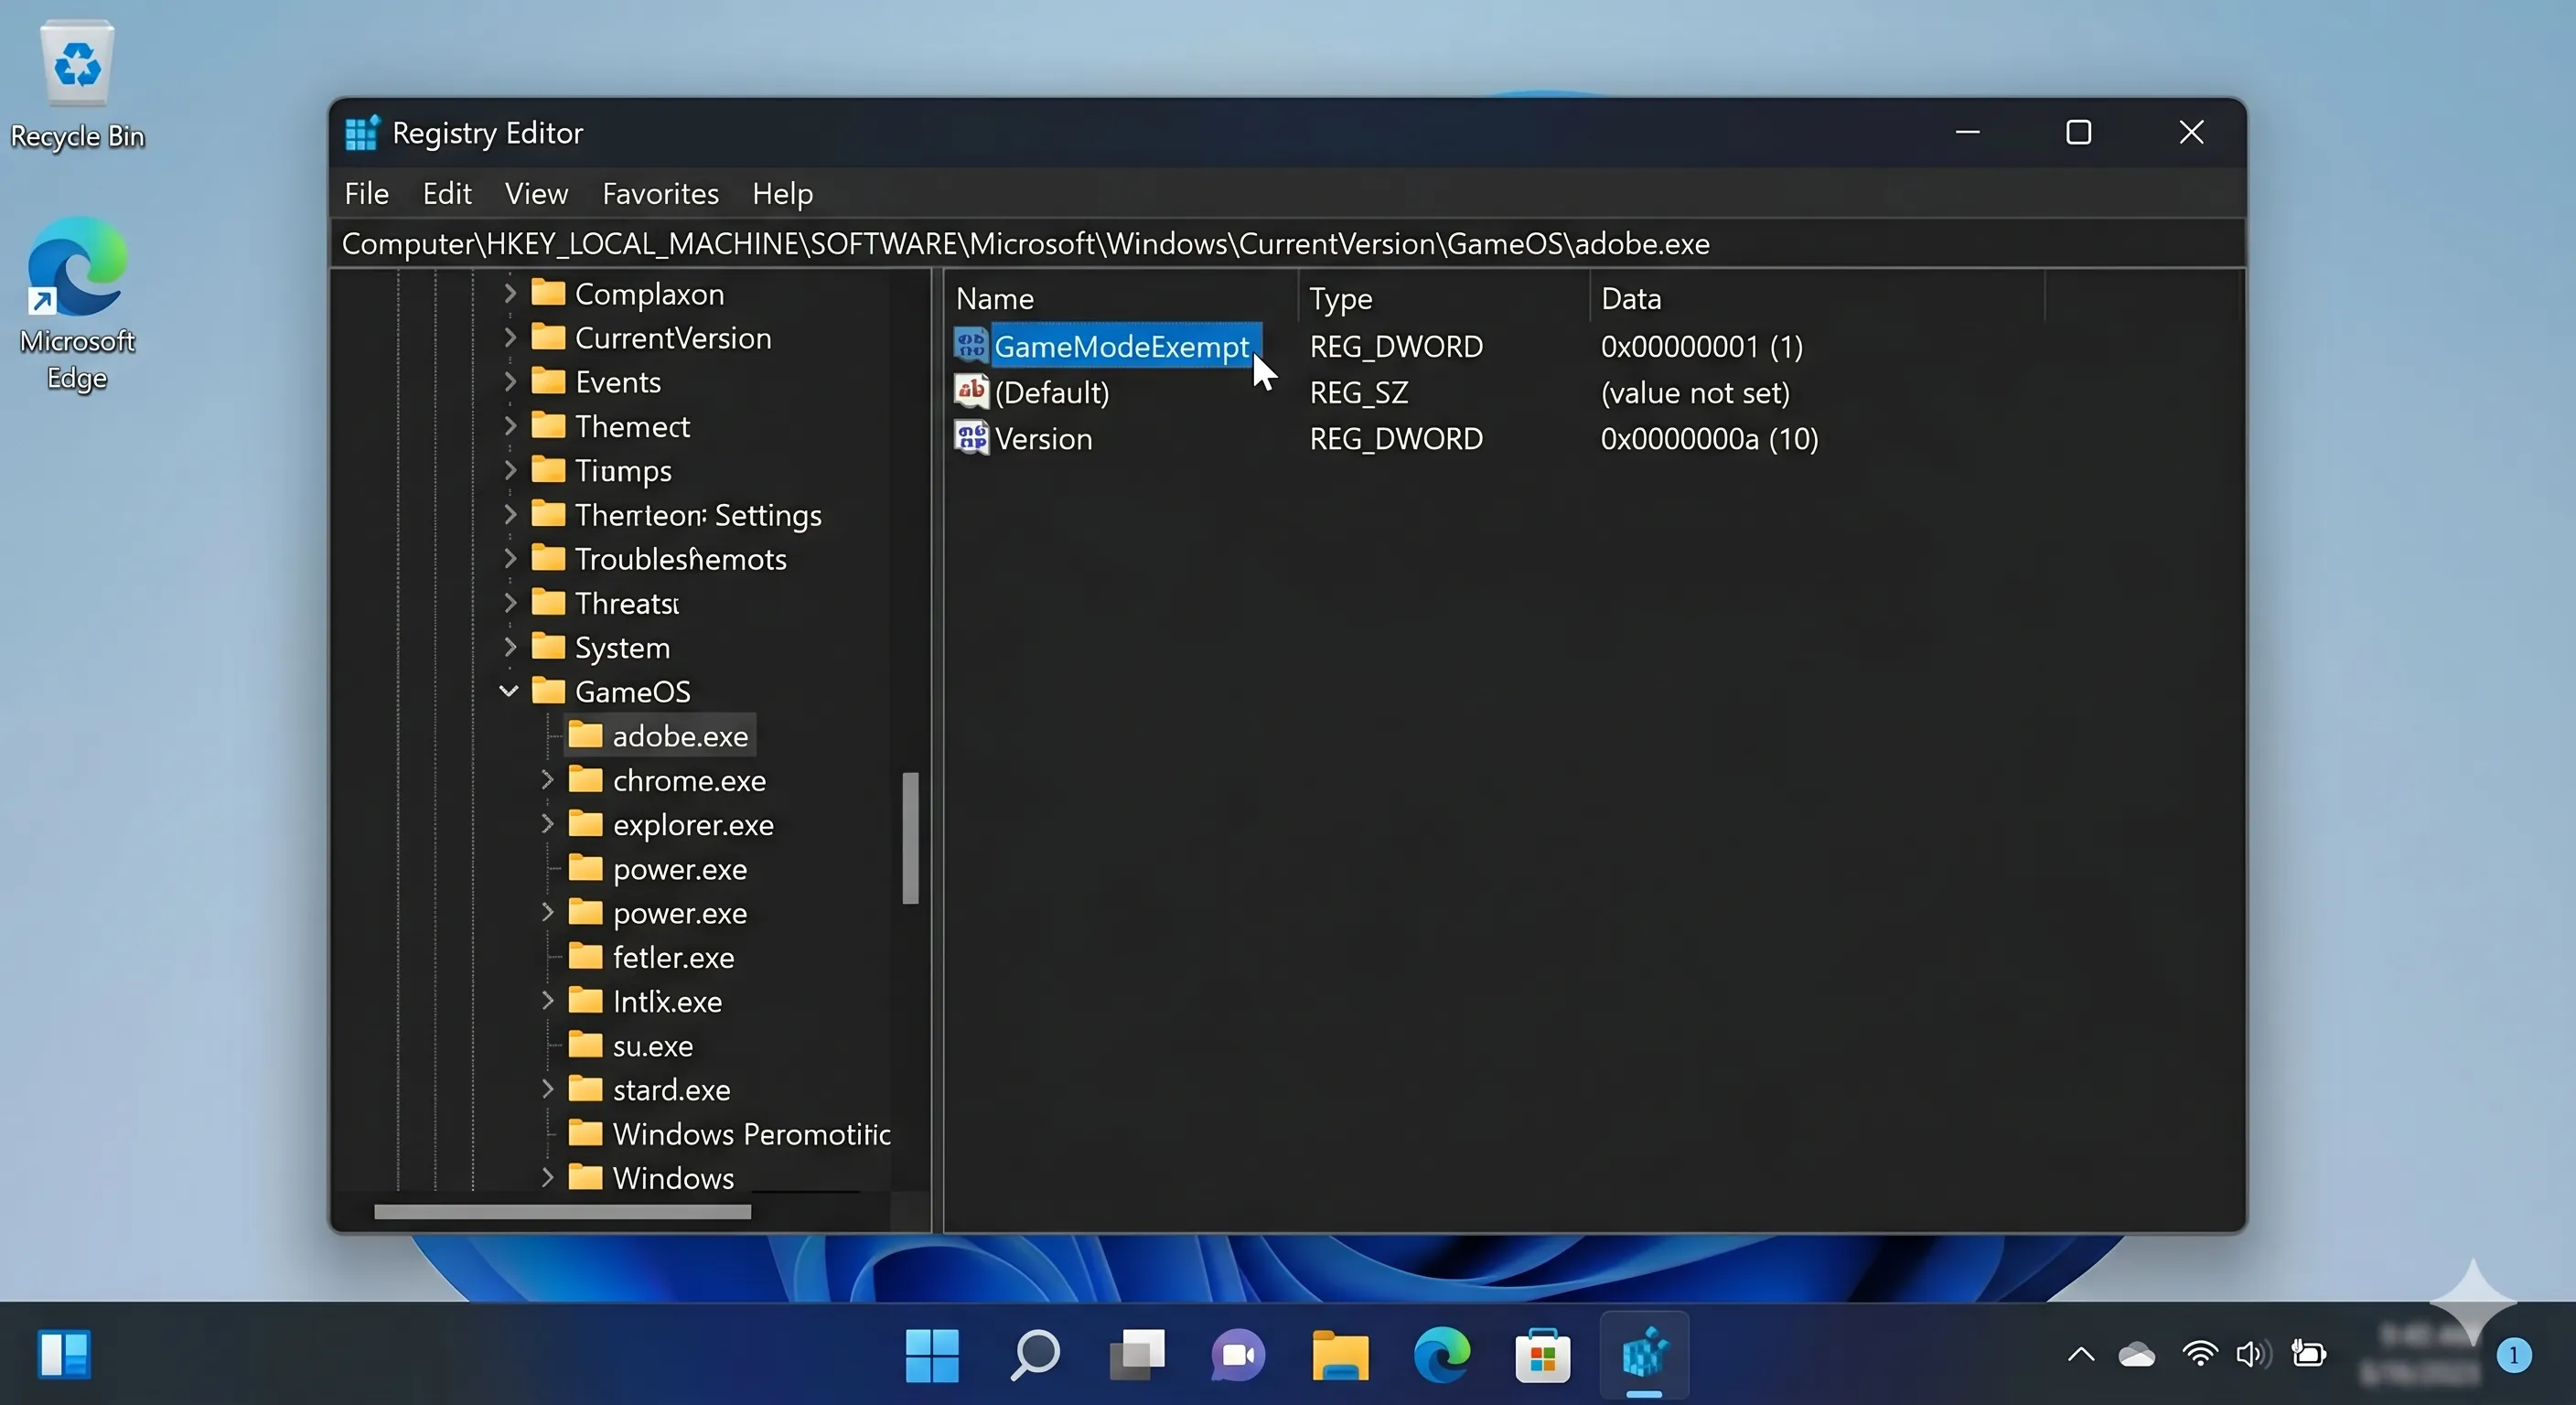Select the Version value name

1043,438
